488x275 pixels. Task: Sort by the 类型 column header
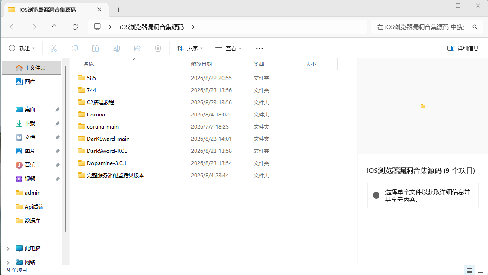[x=259, y=64]
